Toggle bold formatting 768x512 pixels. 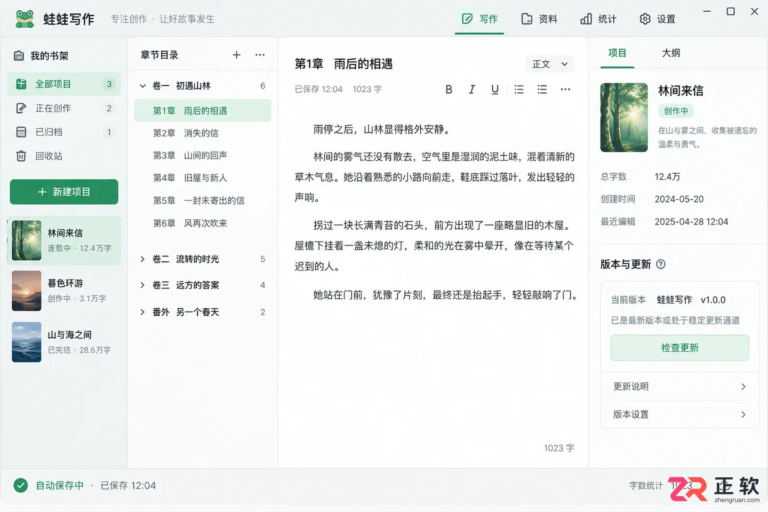point(449,90)
